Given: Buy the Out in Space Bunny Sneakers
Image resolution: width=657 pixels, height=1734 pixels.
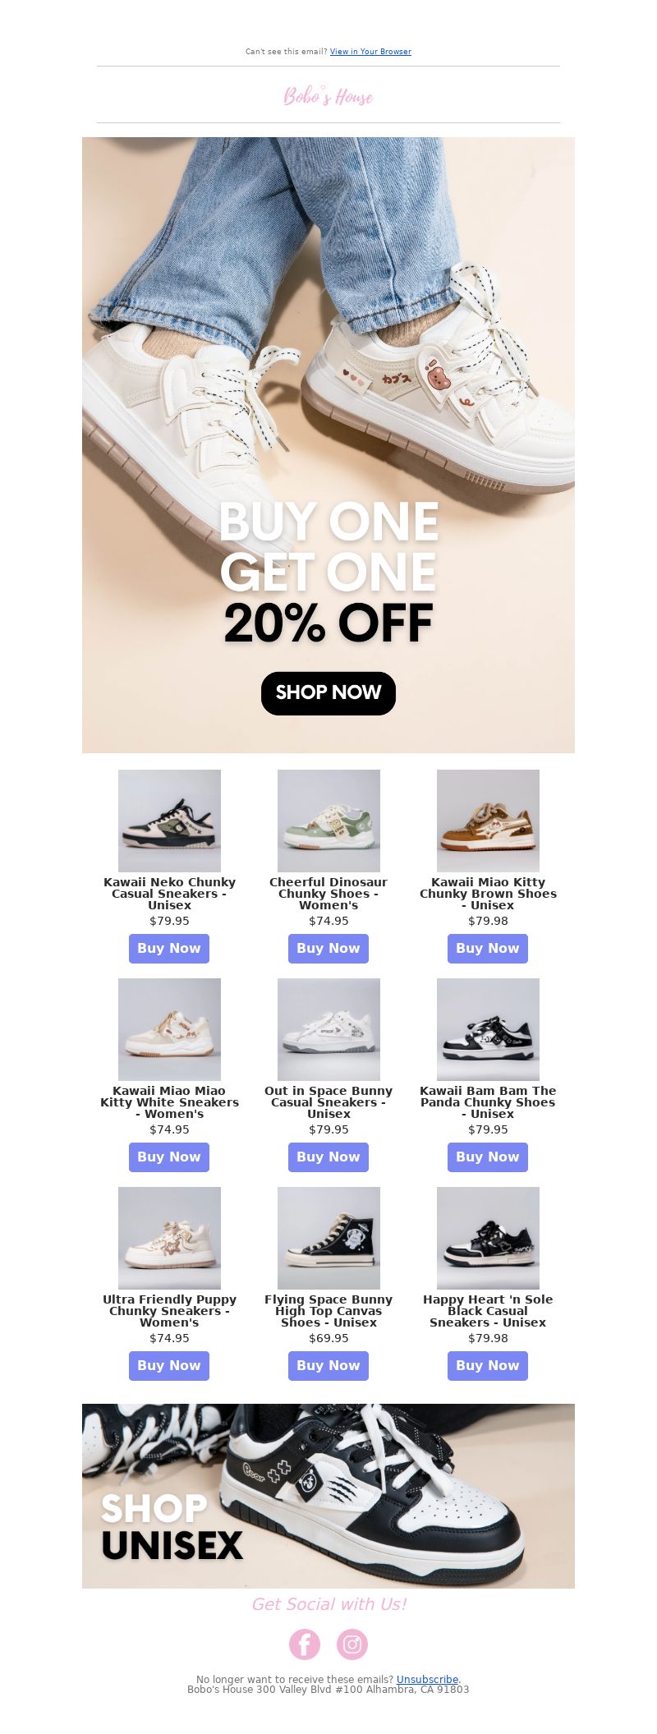Looking at the screenshot, I should [x=328, y=1157].
